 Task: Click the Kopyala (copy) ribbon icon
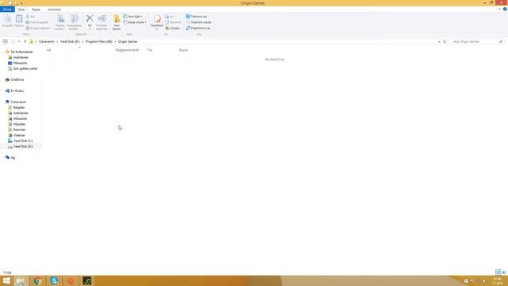(7, 21)
